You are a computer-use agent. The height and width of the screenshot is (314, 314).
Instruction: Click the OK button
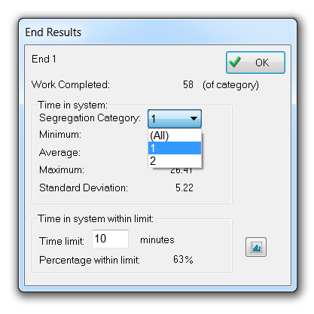(255, 62)
